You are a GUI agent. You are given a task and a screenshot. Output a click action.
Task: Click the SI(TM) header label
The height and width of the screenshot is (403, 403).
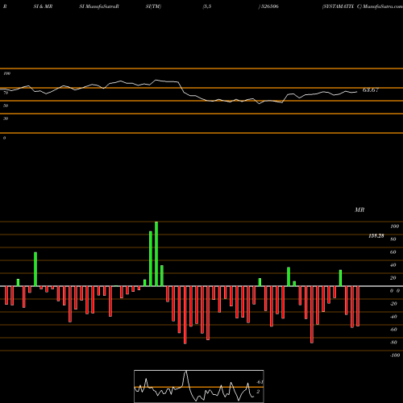[153, 6]
